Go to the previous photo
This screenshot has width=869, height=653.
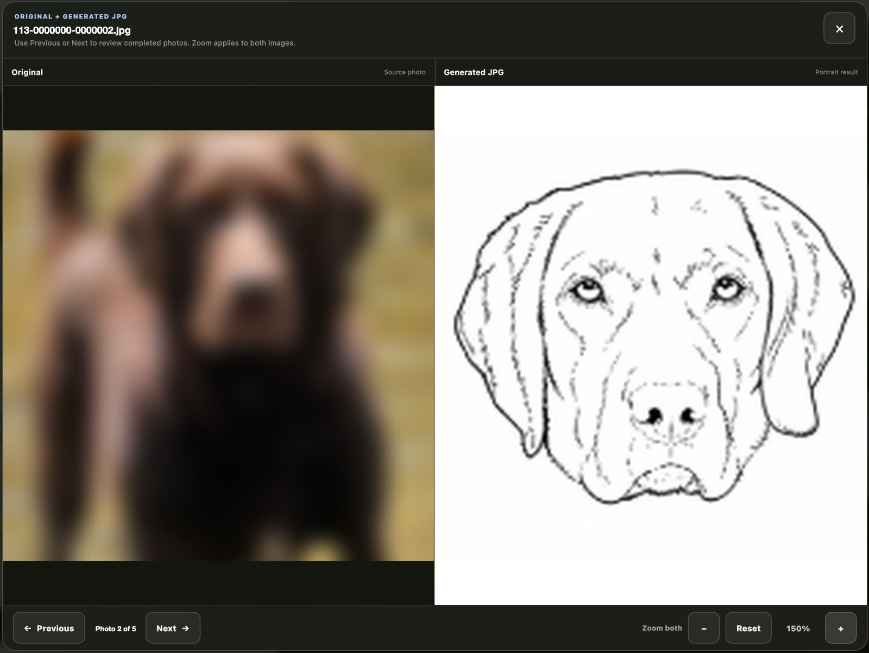tap(49, 628)
